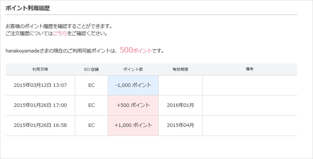Click the large pink 500ポイント balance
313x159 pixels.
click(136, 50)
